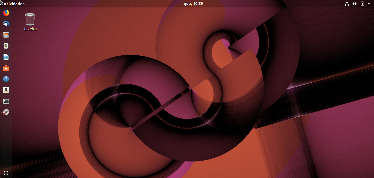Show all applications grid
Viewport: 374px width, 178px height.
tap(6, 173)
